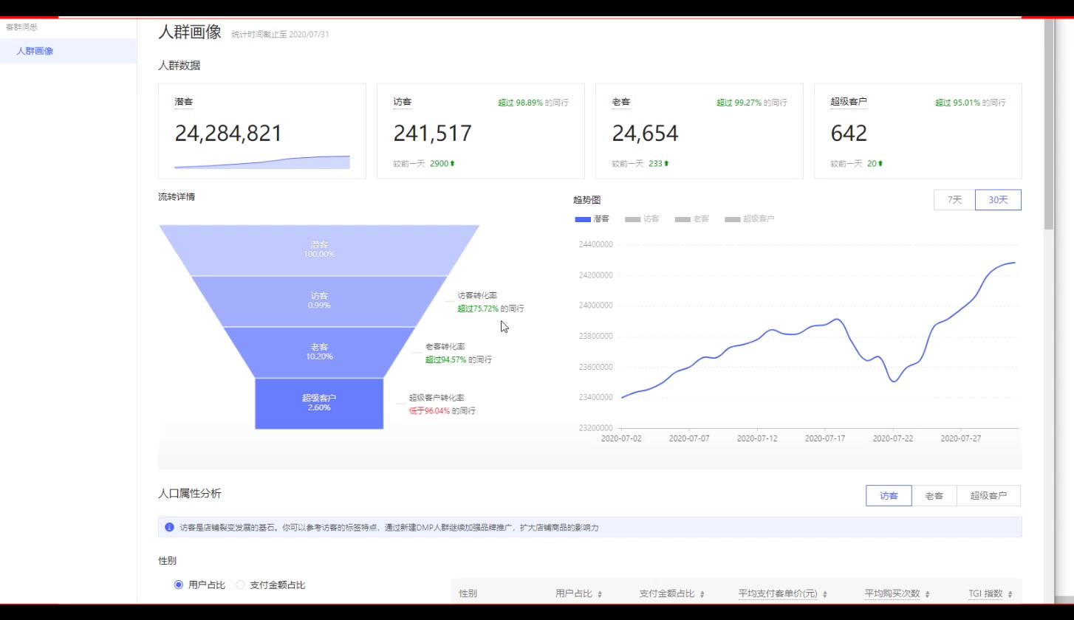Viewport: 1074px width, 620px height.
Task: Click 超过75.72% 的同行 funnel note
Action: pos(490,309)
